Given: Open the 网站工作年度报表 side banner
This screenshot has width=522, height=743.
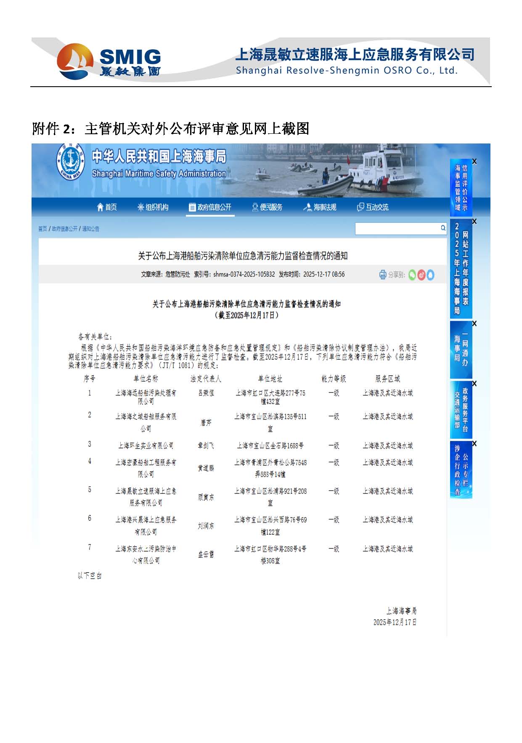Looking at the screenshot, I should coord(461,269).
